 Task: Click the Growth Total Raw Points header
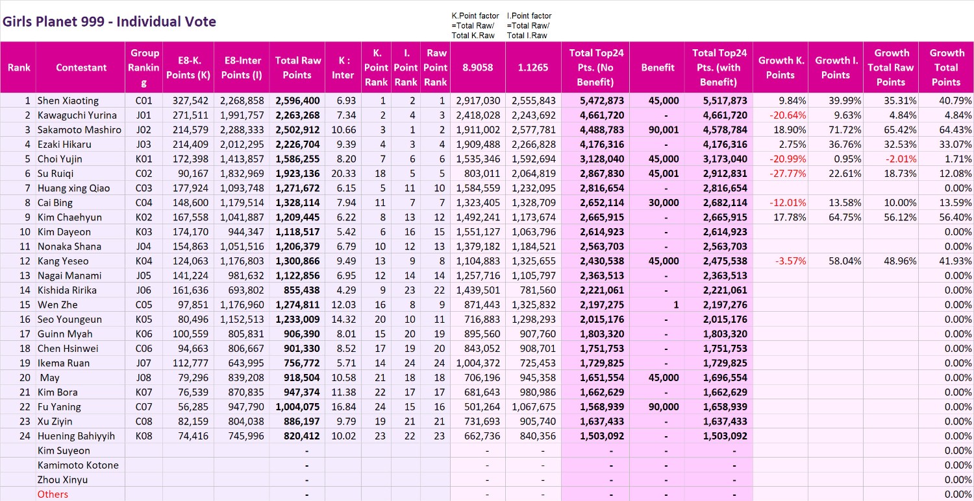click(891, 67)
